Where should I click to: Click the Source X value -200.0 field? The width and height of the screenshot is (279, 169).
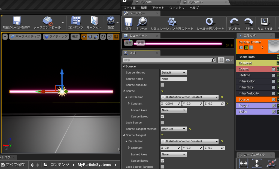(171, 104)
